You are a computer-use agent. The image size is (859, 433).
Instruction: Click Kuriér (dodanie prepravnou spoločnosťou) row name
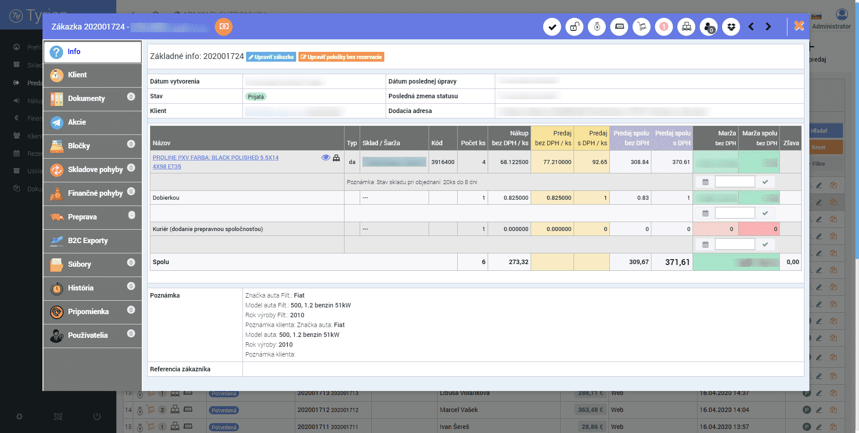pyautogui.click(x=208, y=229)
